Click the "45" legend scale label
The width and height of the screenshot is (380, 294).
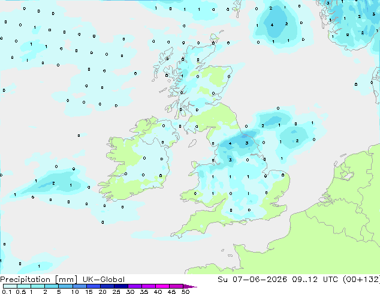[x=171, y=292]
